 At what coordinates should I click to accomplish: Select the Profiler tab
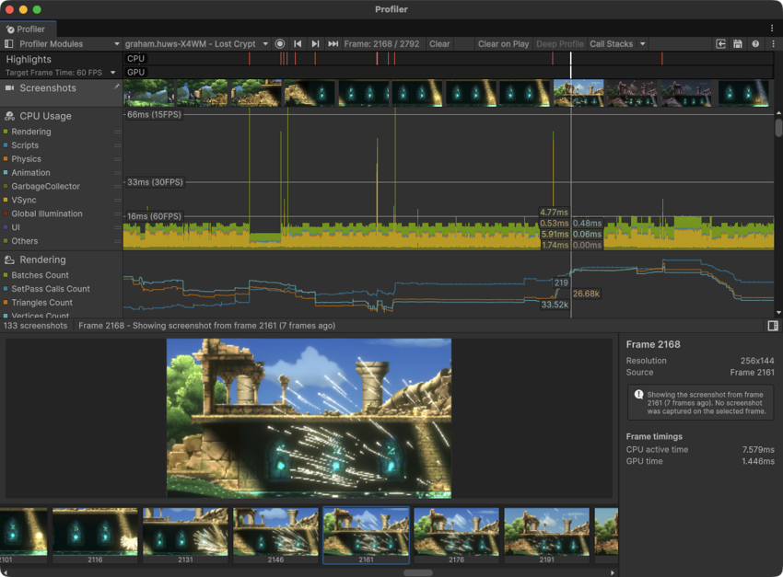coord(29,29)
